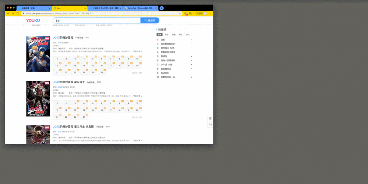Open the JOJO的奇妙冒险 2012 title link
This screenshot has height=184, width=368.
(x=63, y=37)
